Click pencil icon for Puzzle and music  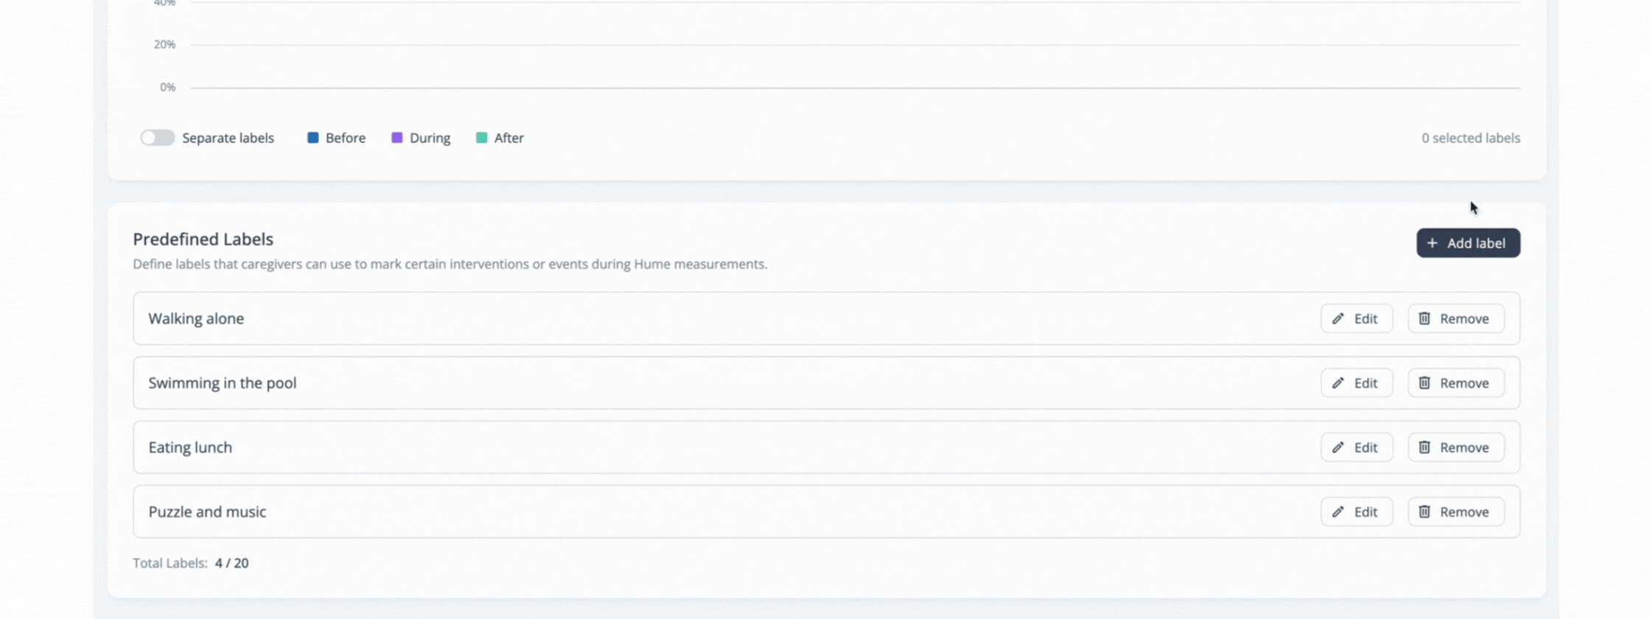[x=1338, y=511]
